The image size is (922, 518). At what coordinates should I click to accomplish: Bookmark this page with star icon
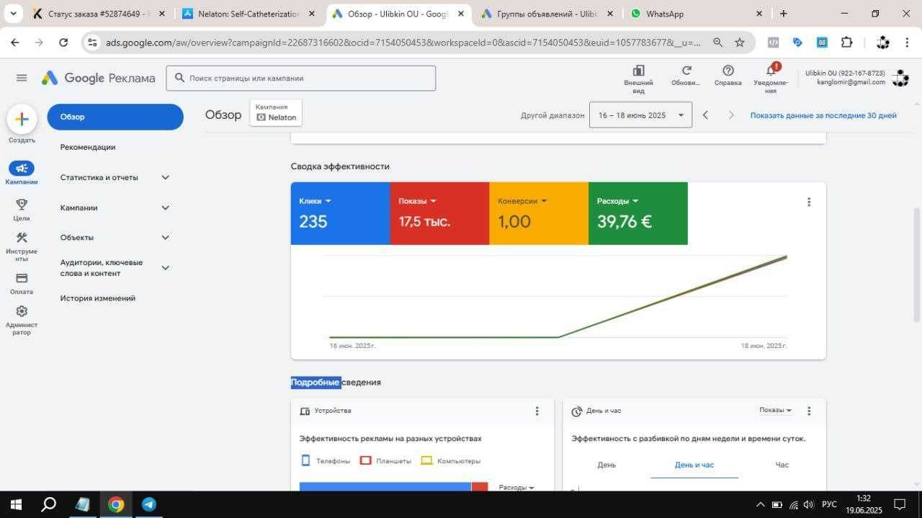(x=740, y=43)
